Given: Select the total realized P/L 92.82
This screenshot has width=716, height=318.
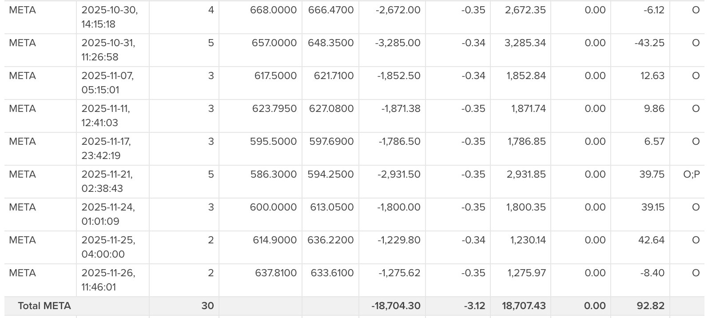Looking at the screenshot, I should click(650, 306).
